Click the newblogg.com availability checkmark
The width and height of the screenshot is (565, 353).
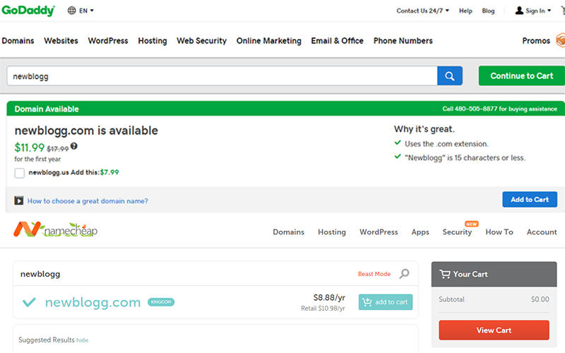tap(29, 302)
